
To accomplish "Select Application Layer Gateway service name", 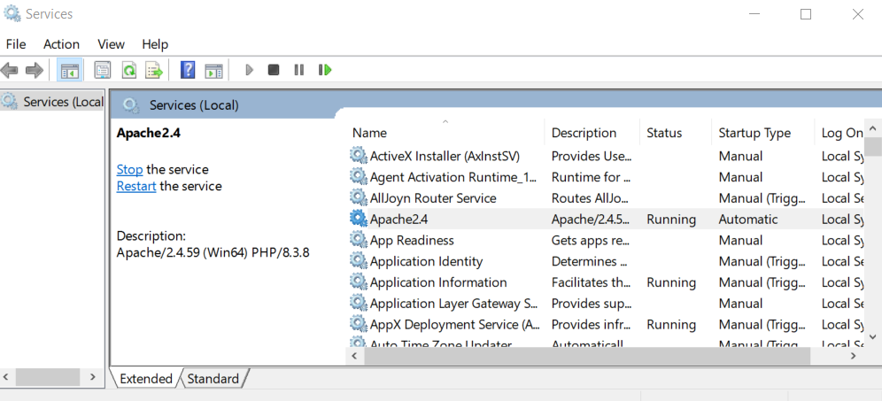I will pyautogui.click(x=454, y=304).
